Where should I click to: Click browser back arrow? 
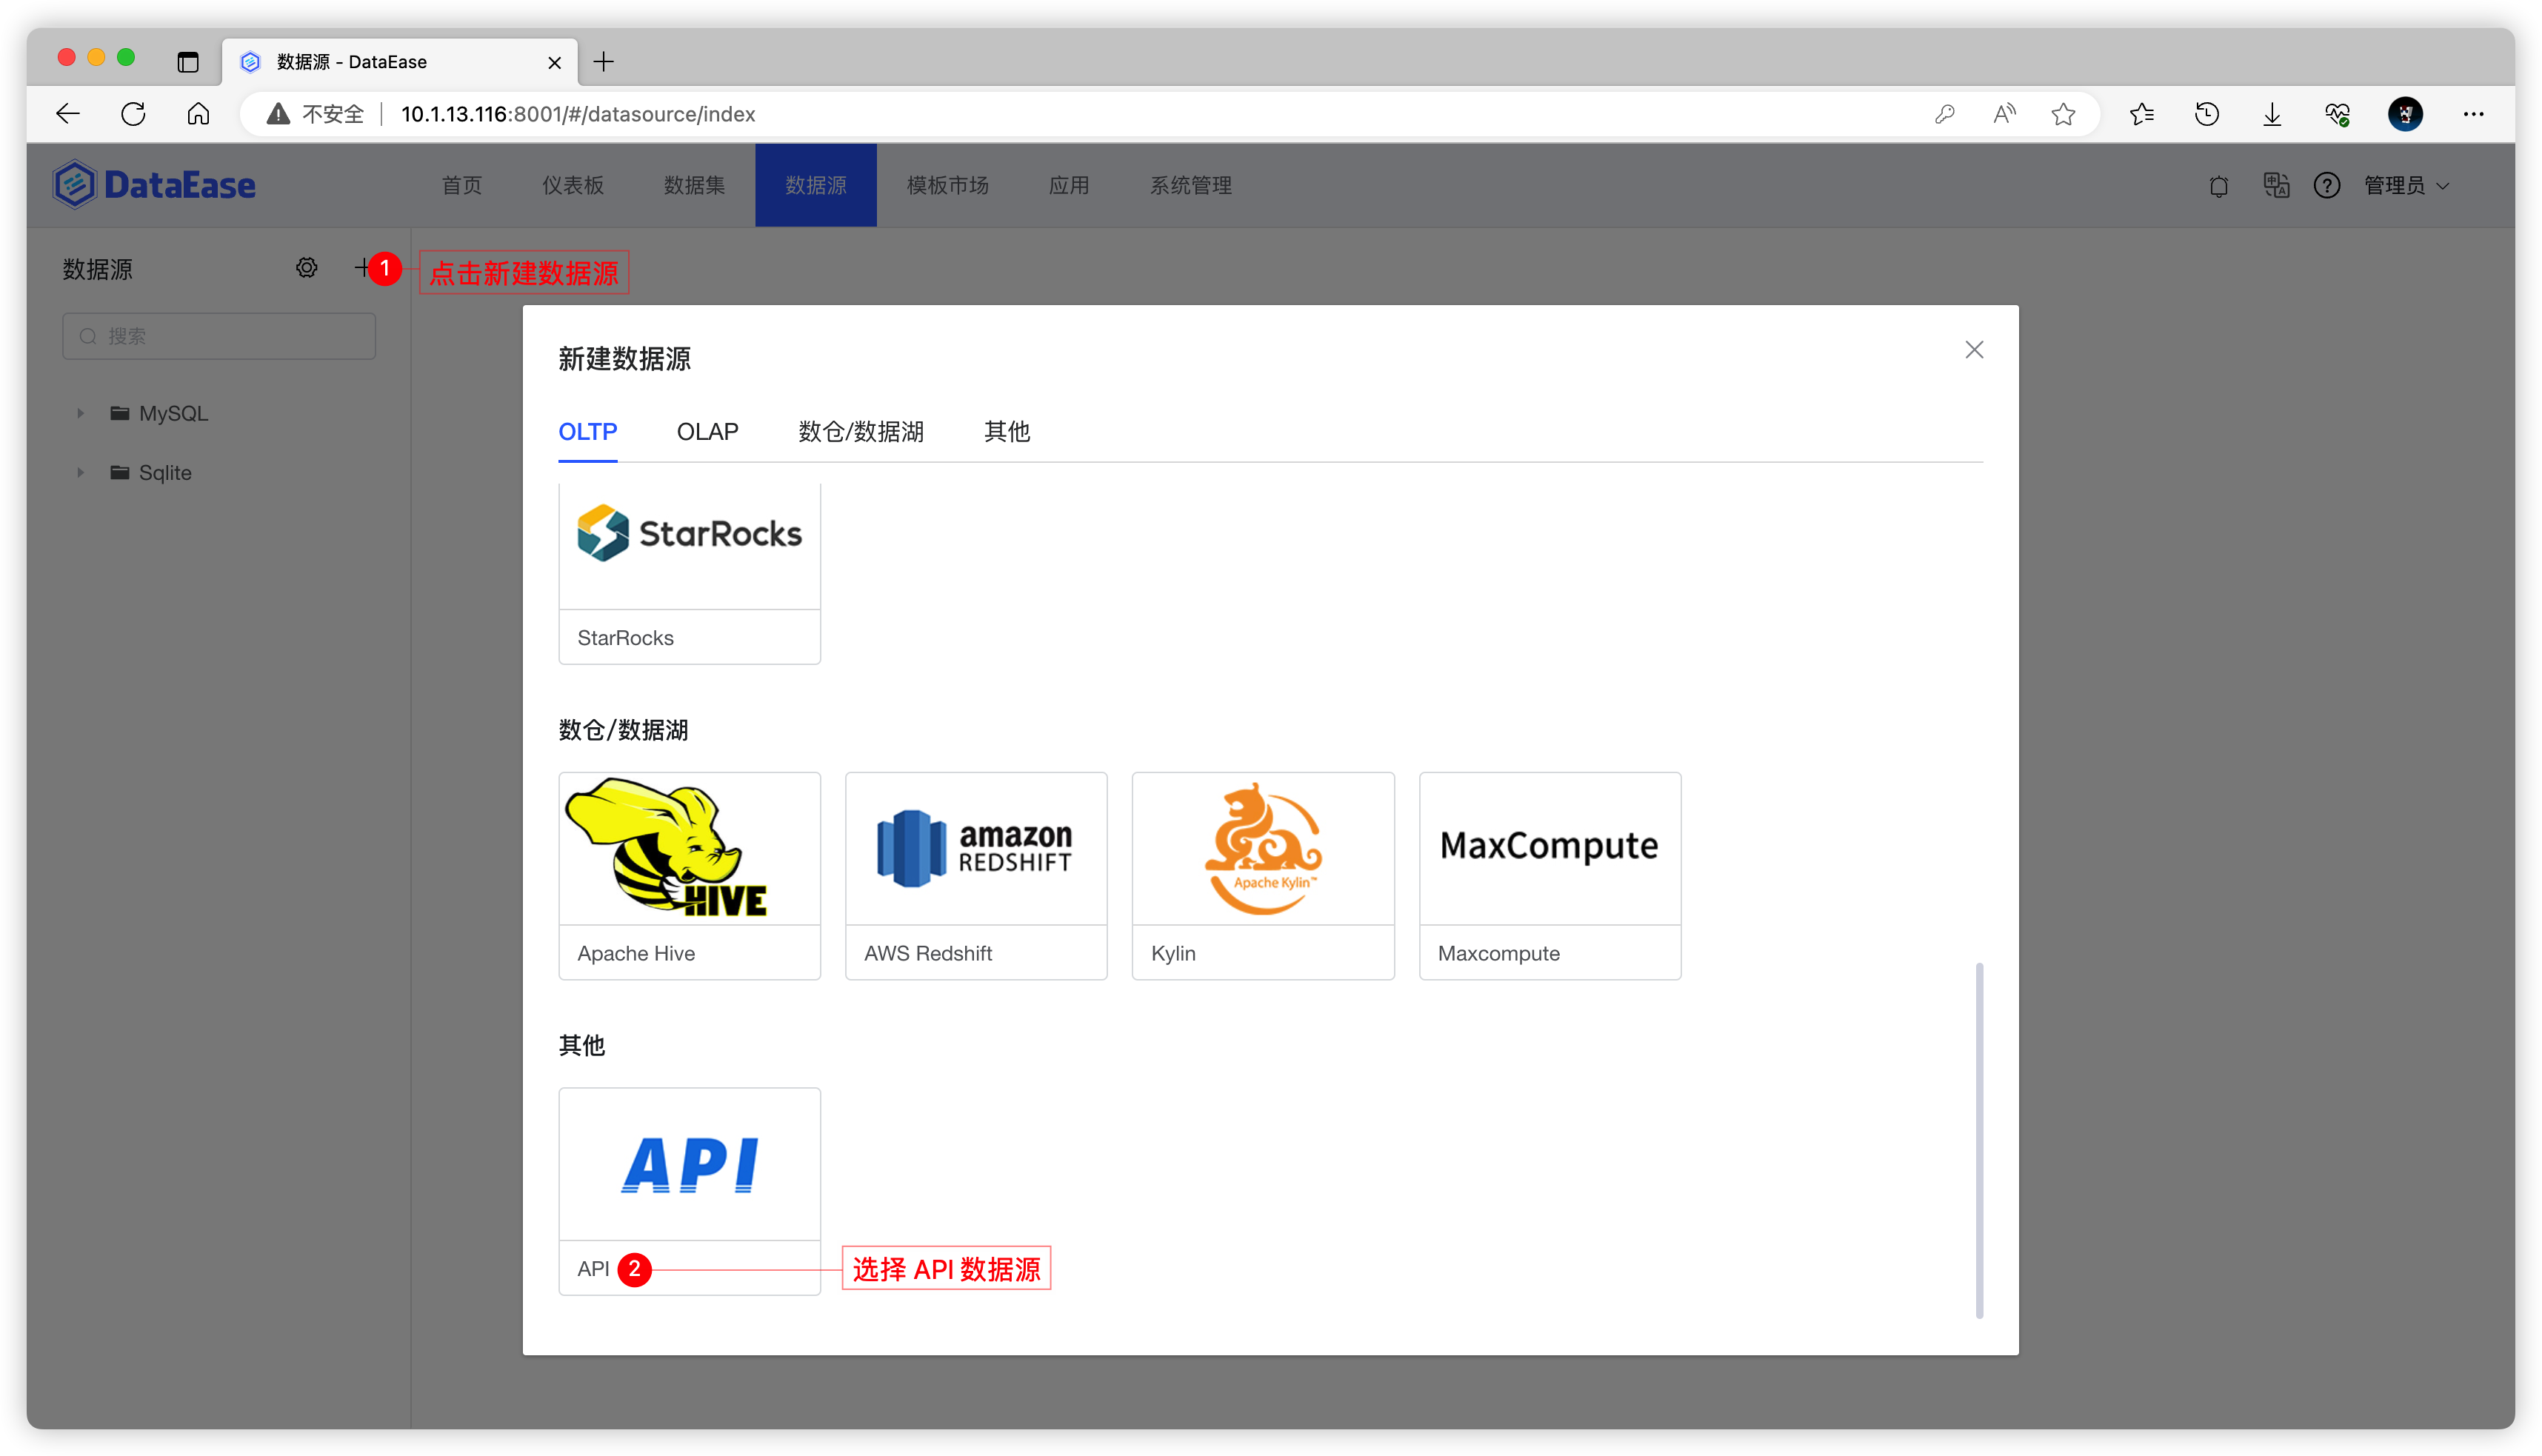[x=68, y=114]
